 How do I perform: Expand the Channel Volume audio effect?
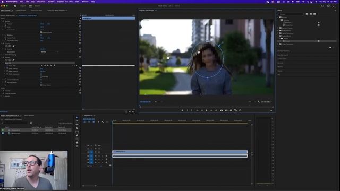coord(1,93)
